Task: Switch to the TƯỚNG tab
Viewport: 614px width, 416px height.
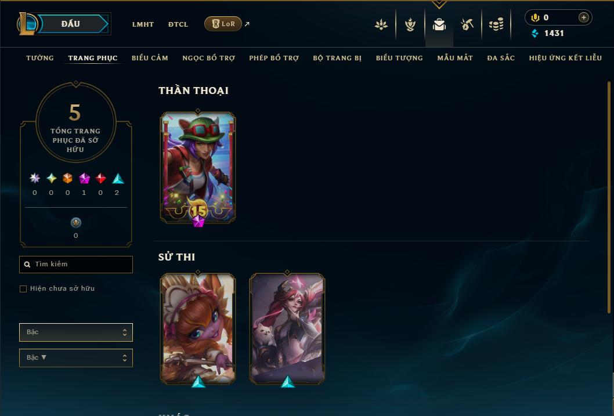Action: tap(40, 58)
